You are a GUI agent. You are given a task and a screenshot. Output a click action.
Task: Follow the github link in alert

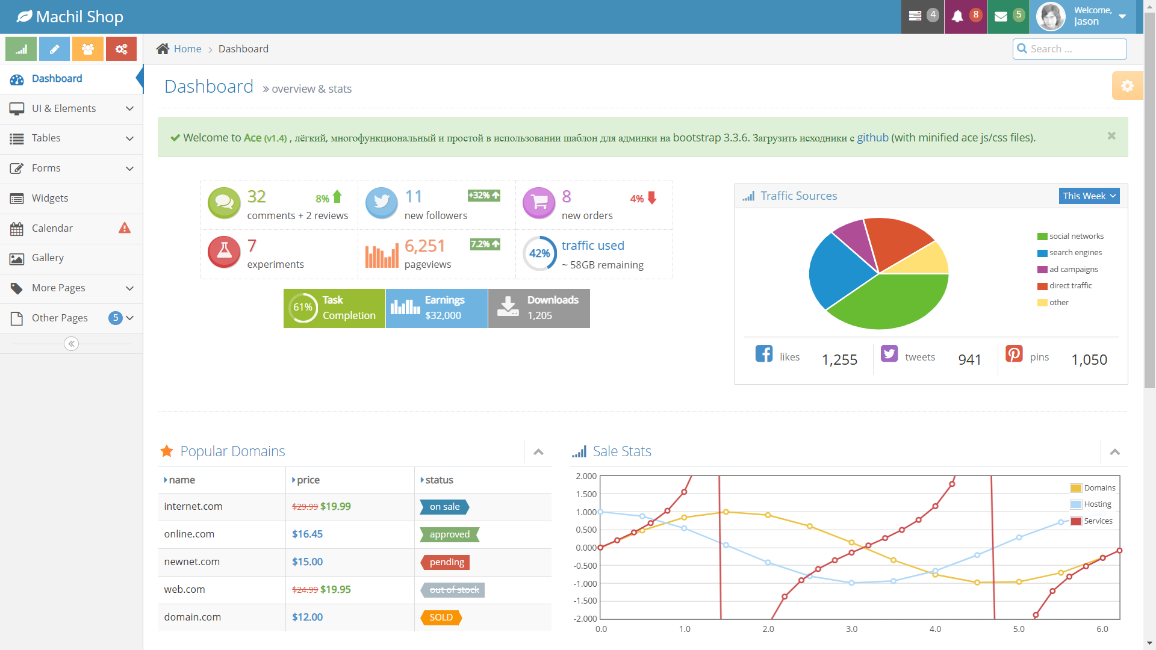tap(872, 137)
